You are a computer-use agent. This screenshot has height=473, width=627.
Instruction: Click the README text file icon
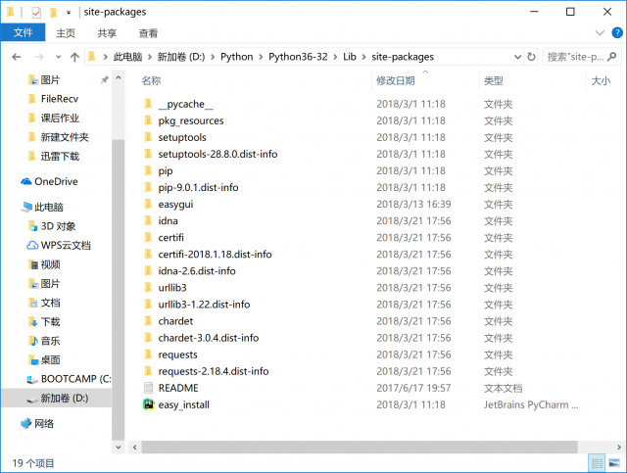148,388
